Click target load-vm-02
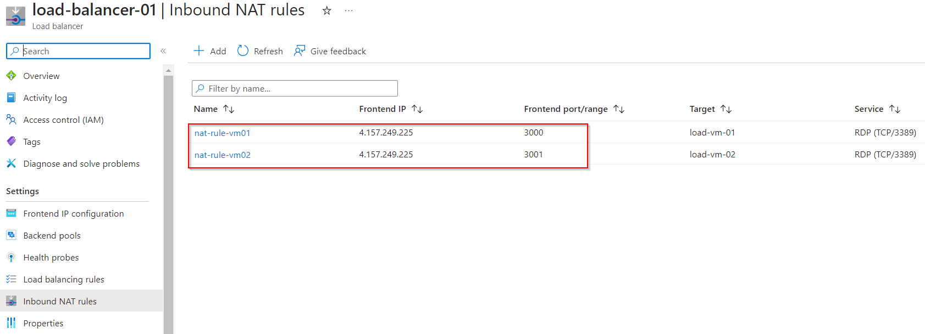 (712, 154)
